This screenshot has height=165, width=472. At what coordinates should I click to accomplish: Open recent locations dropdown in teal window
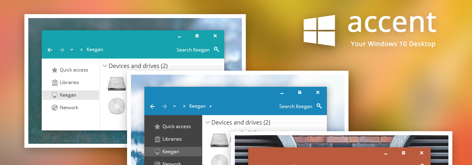pos(72,50)
